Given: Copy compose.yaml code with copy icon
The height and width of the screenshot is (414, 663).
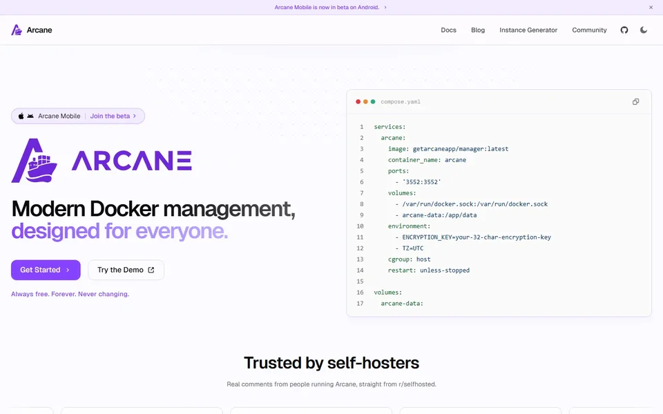Looking at the screenshot, I should [635, 102].
